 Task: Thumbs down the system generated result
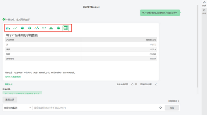tap(136, 84)
